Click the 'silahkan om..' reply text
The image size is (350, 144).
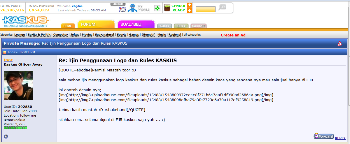point(112,120)
